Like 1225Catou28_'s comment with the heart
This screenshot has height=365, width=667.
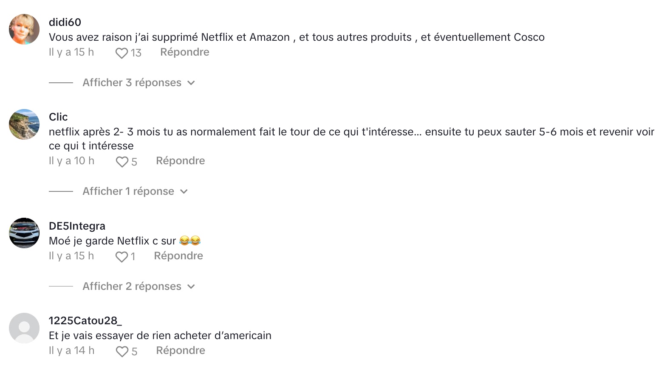[x=122, y=351]
